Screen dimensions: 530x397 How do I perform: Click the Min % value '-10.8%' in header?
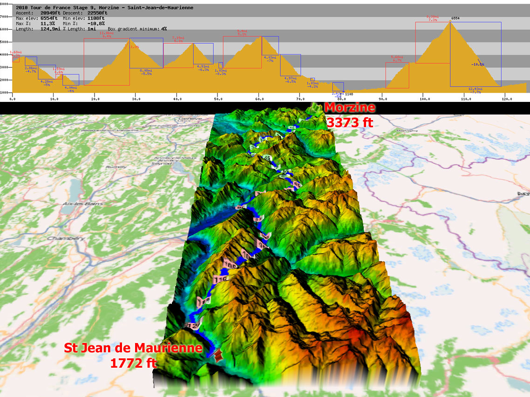pos(96,24)
